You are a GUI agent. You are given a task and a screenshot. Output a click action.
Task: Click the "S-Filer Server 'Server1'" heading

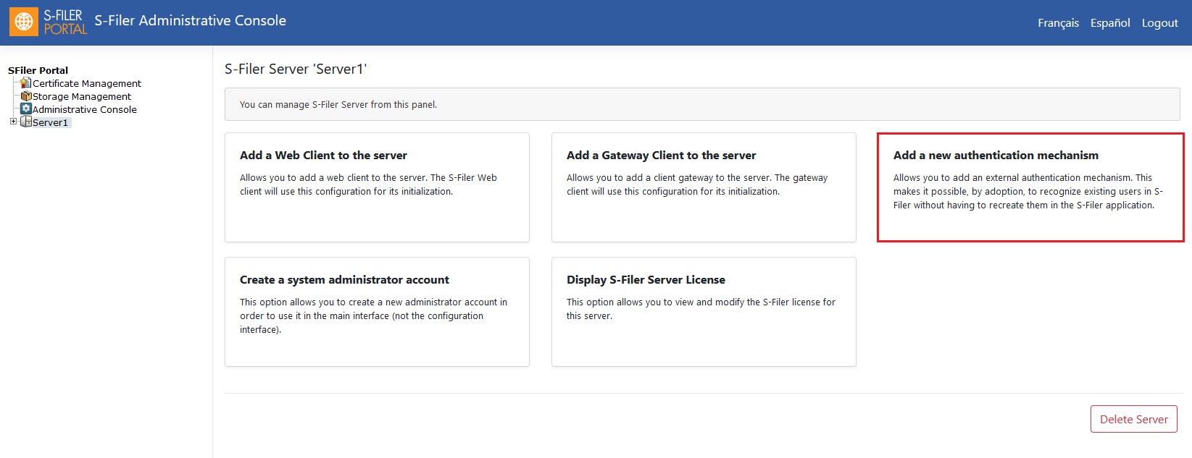(x=296, y=69)
